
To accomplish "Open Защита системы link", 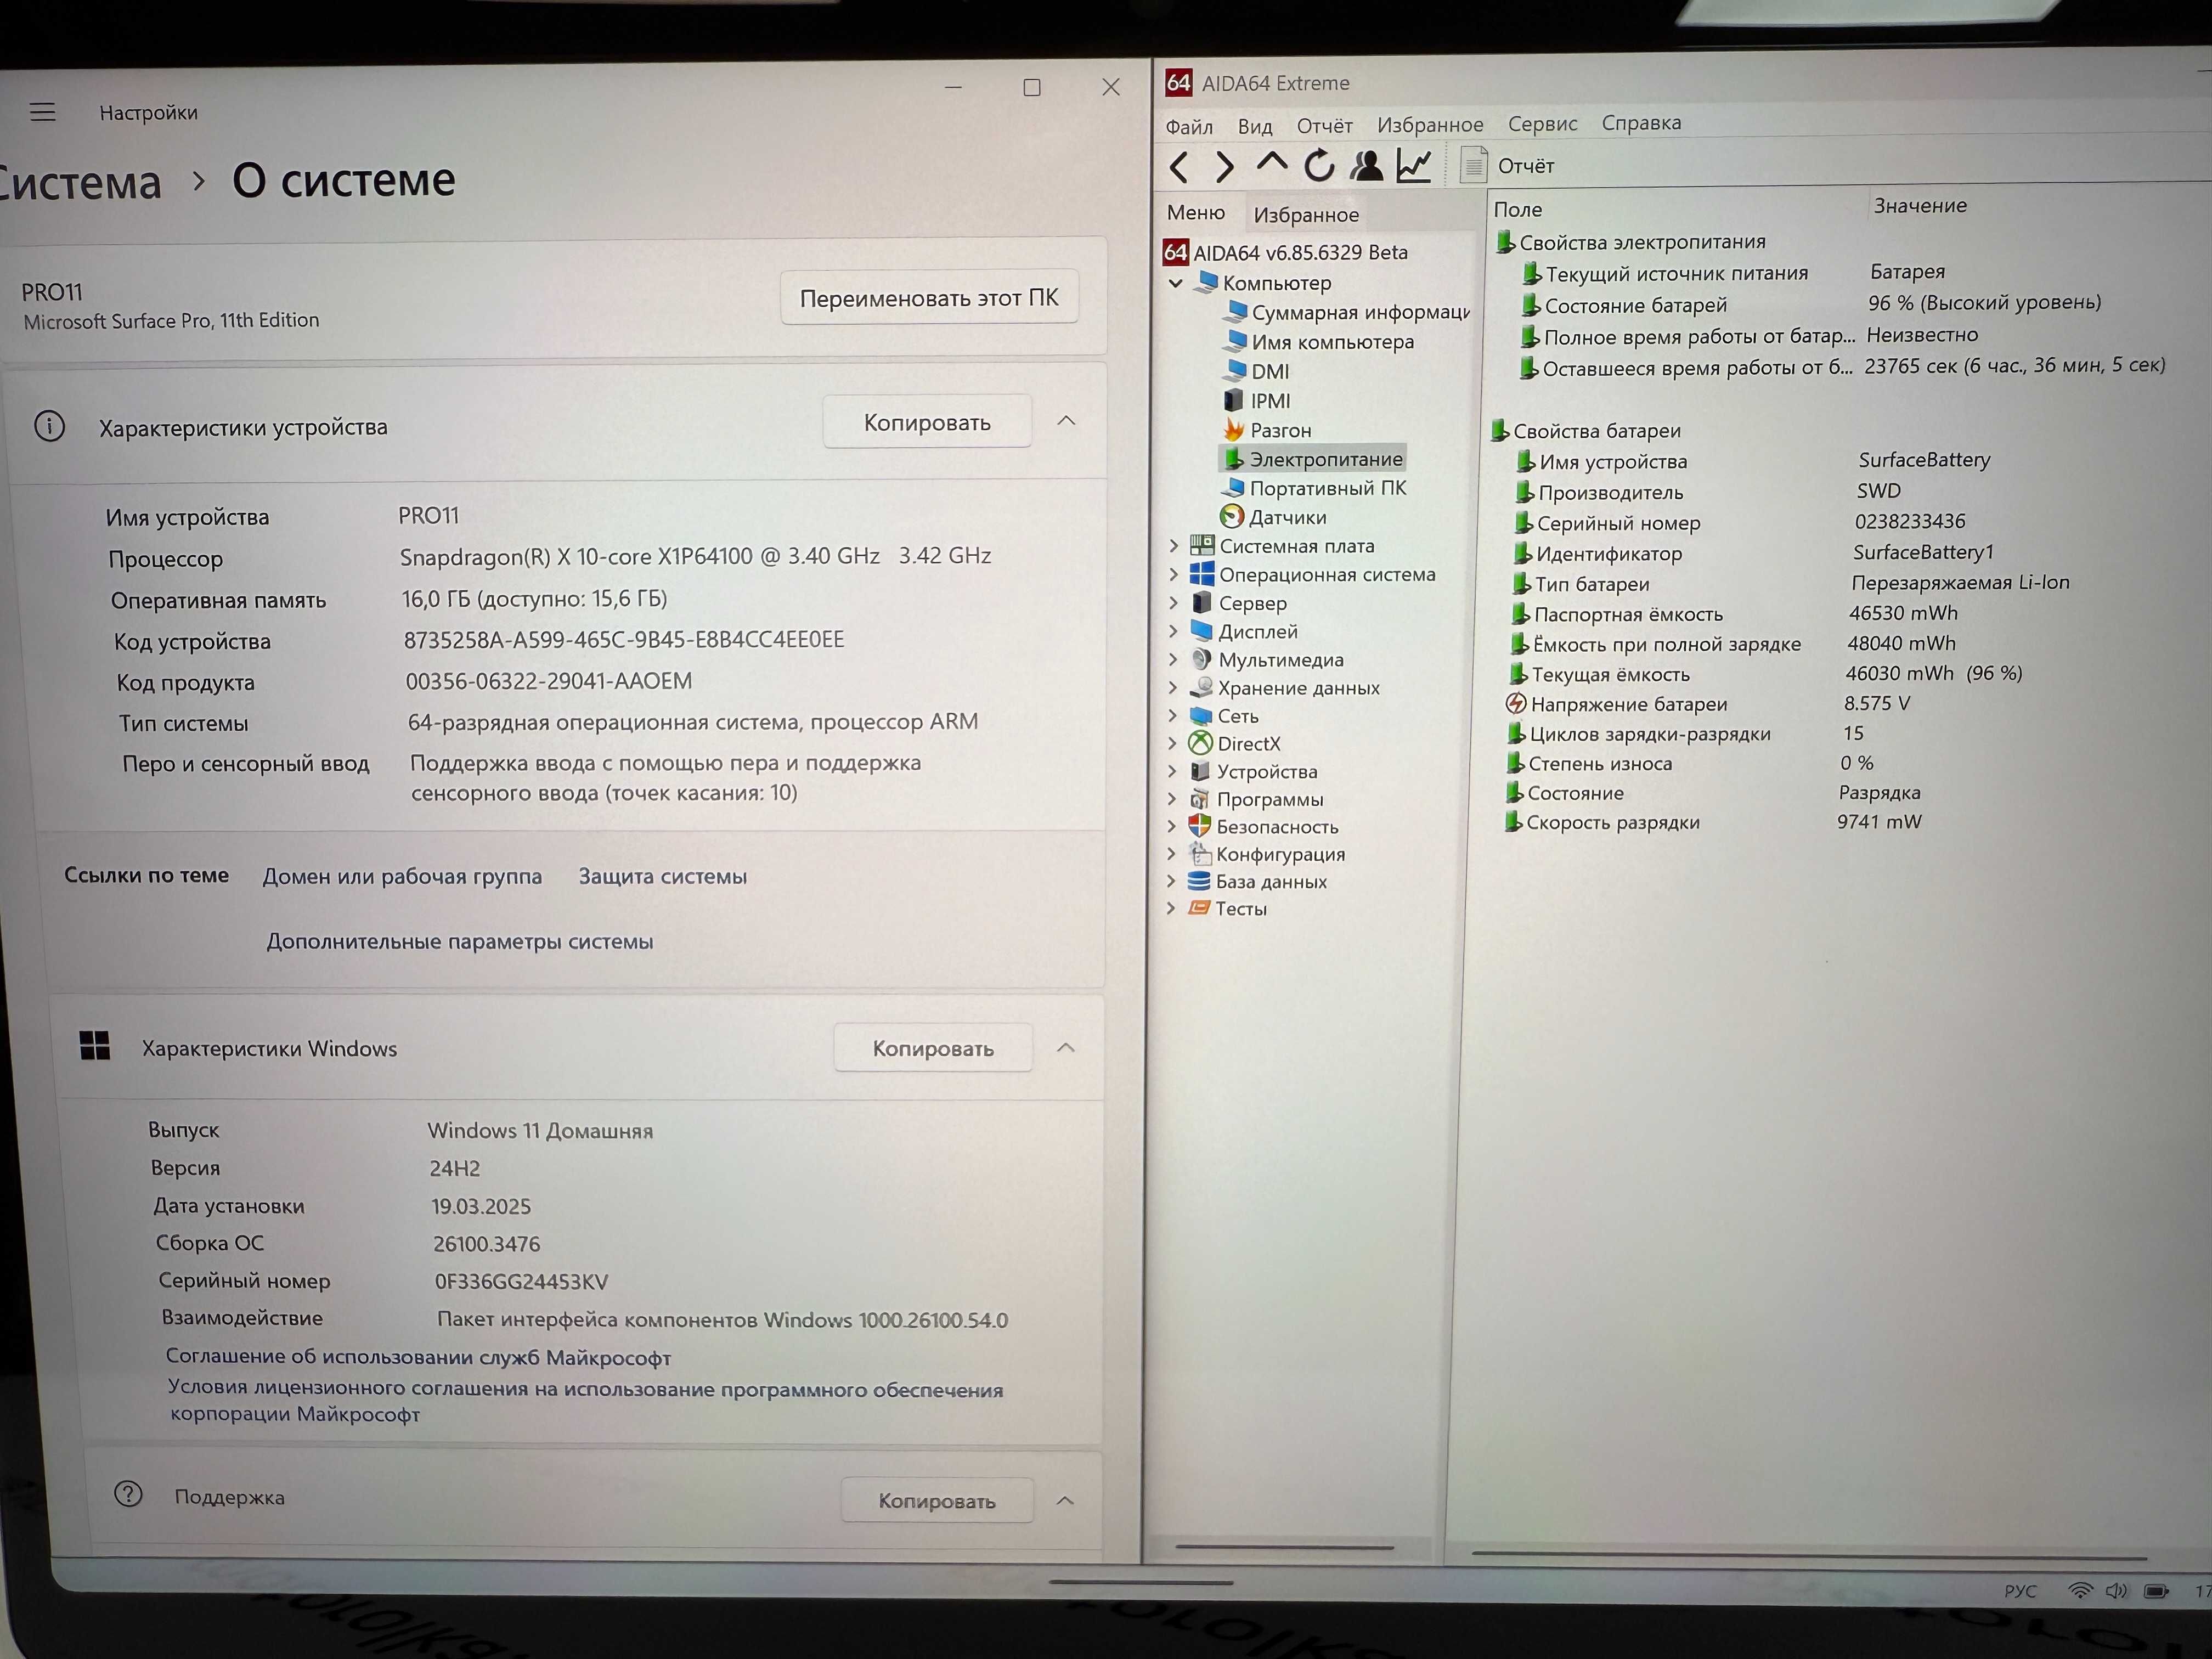I will tap(663, 876).
